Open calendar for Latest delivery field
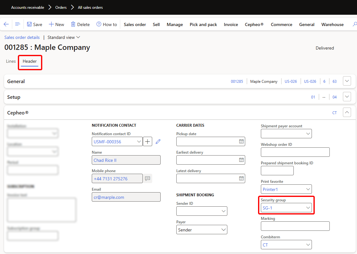This screenshot has width=357, height=254. coord(241,178)
